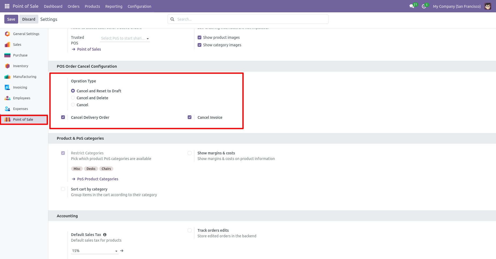Click the Default Sales Tax info icon

pos(105,235)
